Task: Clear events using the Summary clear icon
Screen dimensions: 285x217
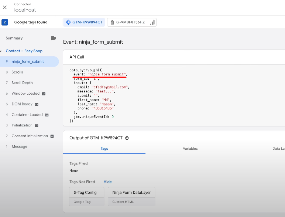Action: coord(54,38)
